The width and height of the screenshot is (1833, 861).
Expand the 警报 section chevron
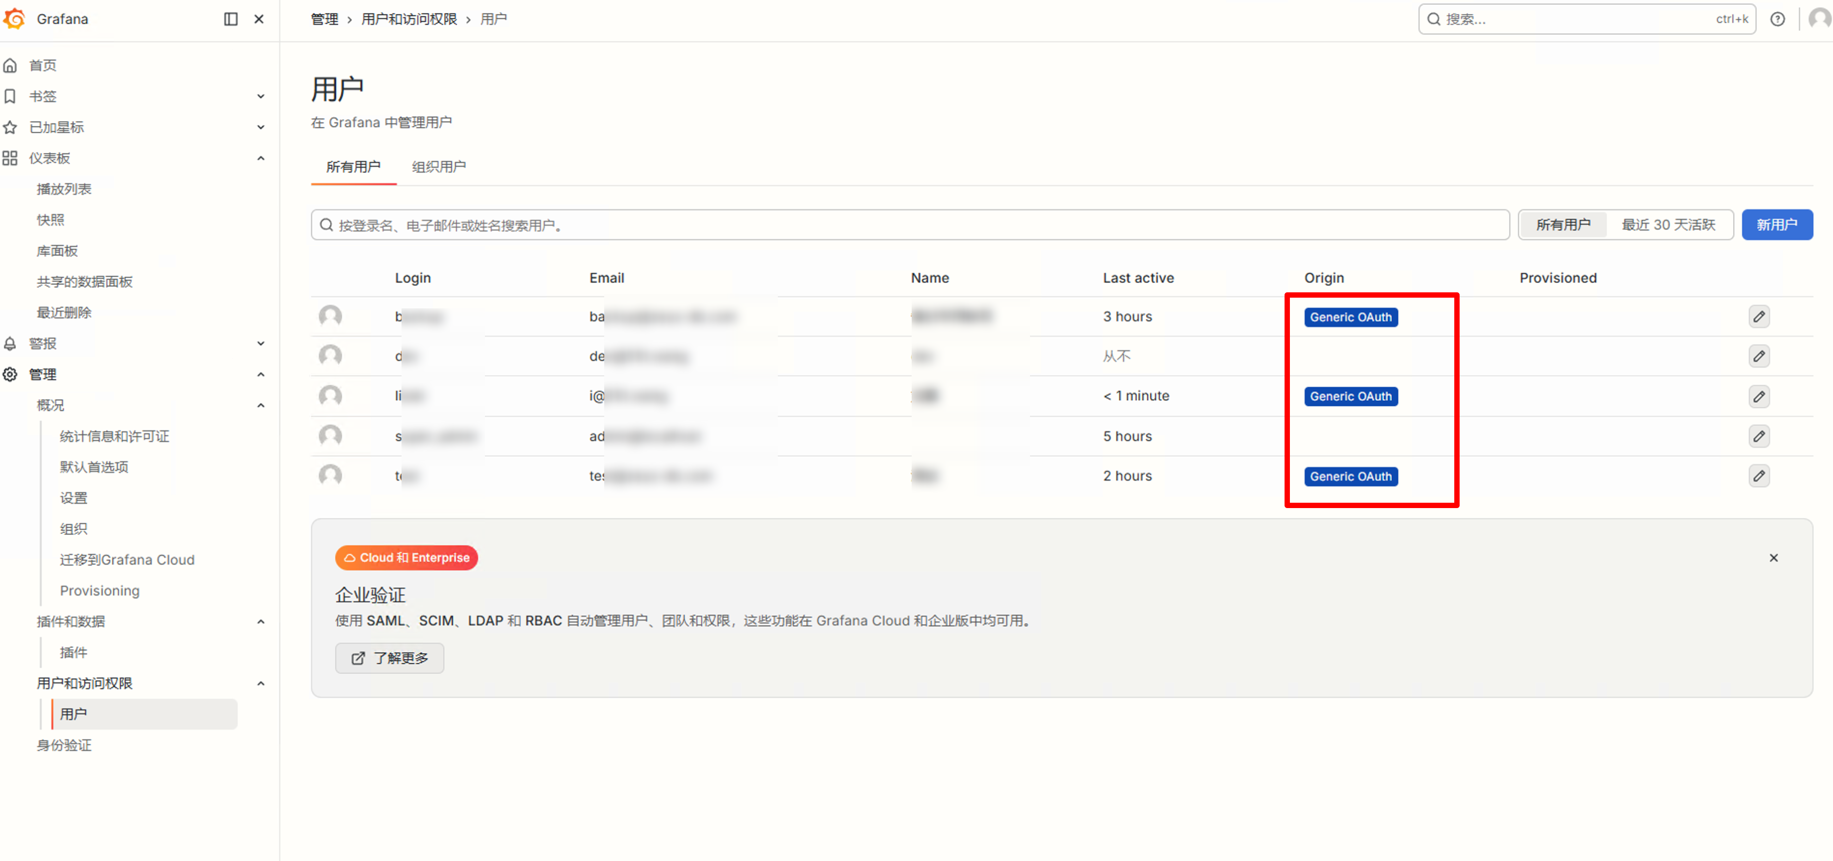coord(260,344)
